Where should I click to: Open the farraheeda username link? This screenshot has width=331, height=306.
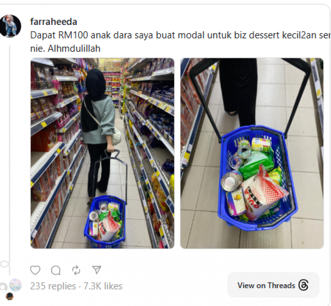pyautogui.click(x=54, y=22)
